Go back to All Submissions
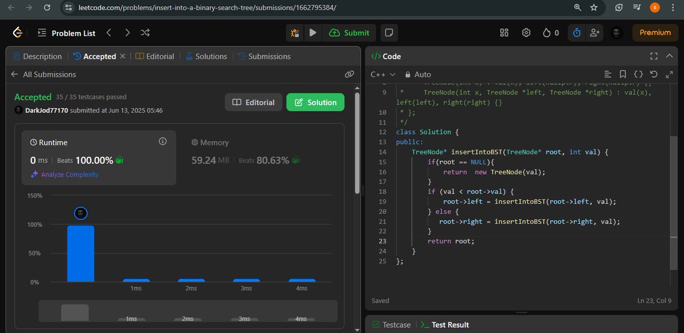 coord(43,75)
